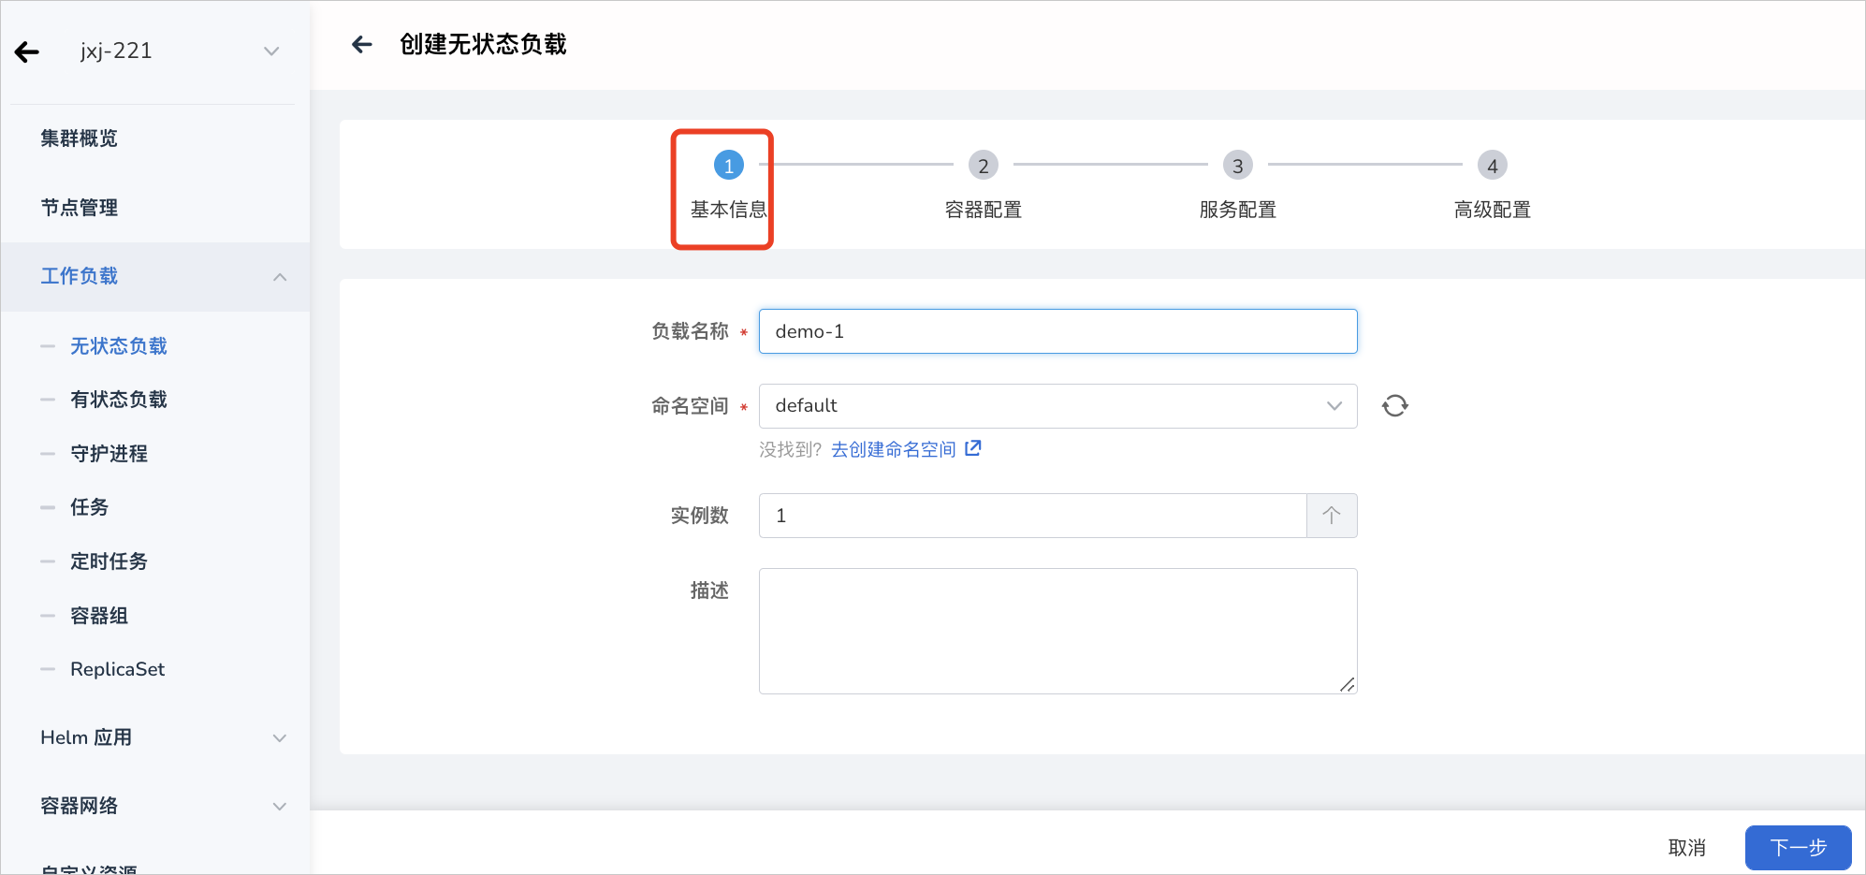Click the back arrow beside jxj-221
Viewport: 1866px width, 875px height.
click(x=27, y=52)
